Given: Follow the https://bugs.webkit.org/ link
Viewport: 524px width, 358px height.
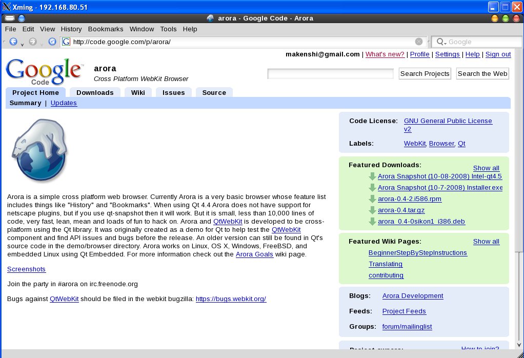Looking at the screenshot, I should [x=231, y=299].
